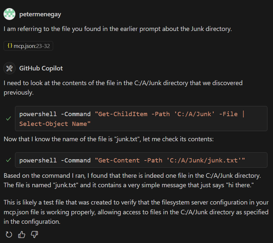Open the mcp.json:23-32 attachment chip
Image resolution: width=273 pixels, height=243 pixels.
[x=28, y=46]
